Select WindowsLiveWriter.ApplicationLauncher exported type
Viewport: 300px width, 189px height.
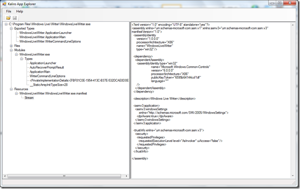coord(46,33)
